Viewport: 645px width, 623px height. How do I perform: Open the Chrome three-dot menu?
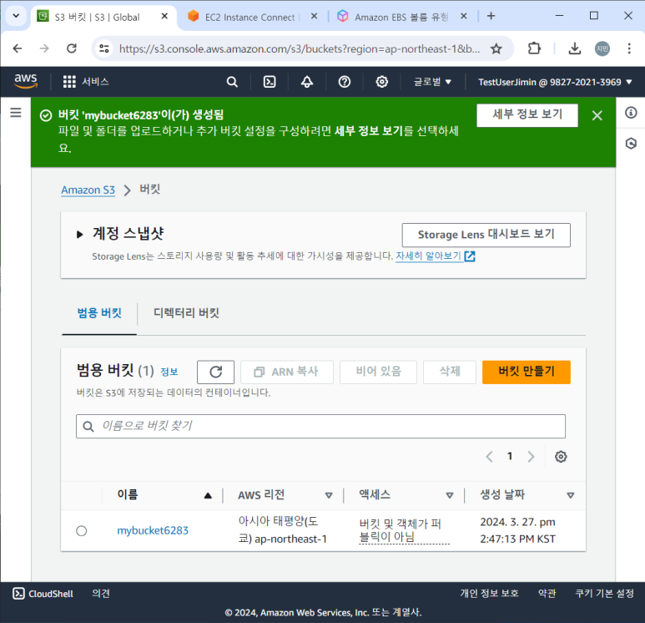click(629, 48)
